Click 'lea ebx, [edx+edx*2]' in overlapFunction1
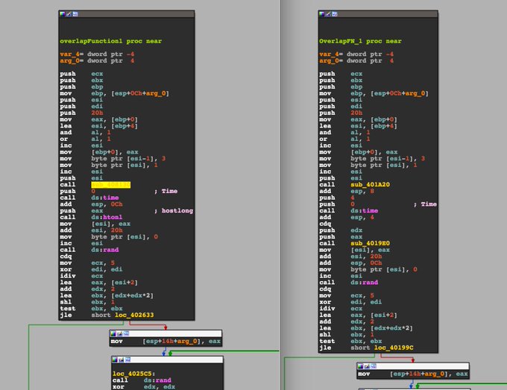 coord(107,295)
